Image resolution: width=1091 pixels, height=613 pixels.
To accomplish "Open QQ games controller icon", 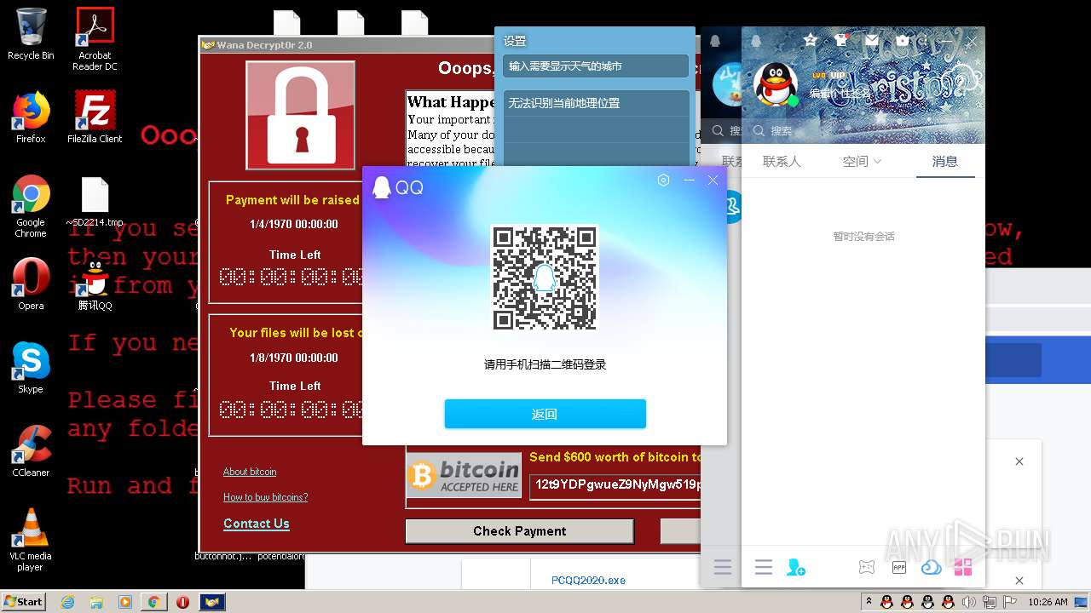I will coord(866,567).
